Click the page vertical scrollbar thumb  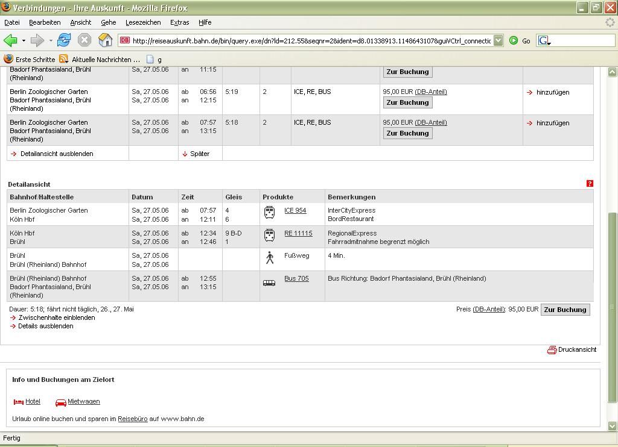(612, 307)
